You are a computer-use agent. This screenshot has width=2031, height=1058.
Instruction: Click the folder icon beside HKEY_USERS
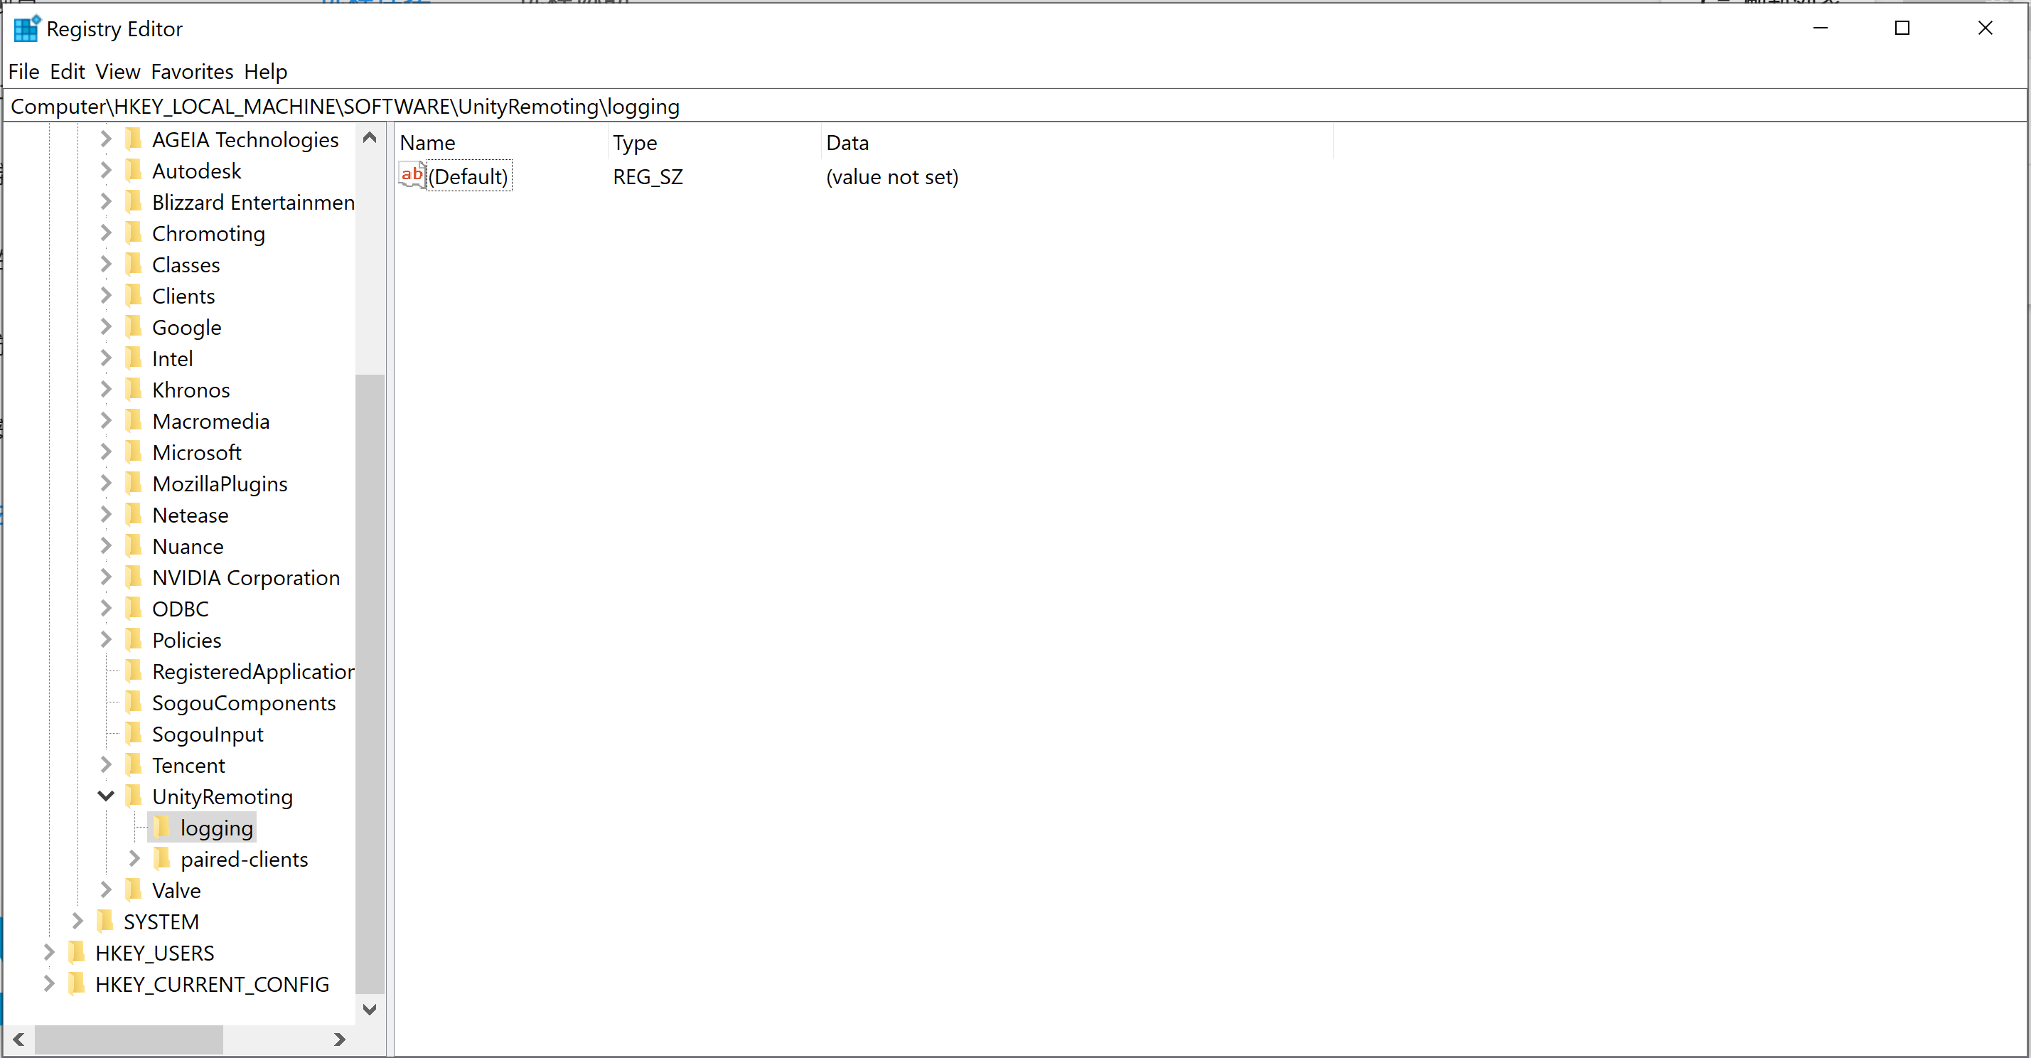pos(77,952)
